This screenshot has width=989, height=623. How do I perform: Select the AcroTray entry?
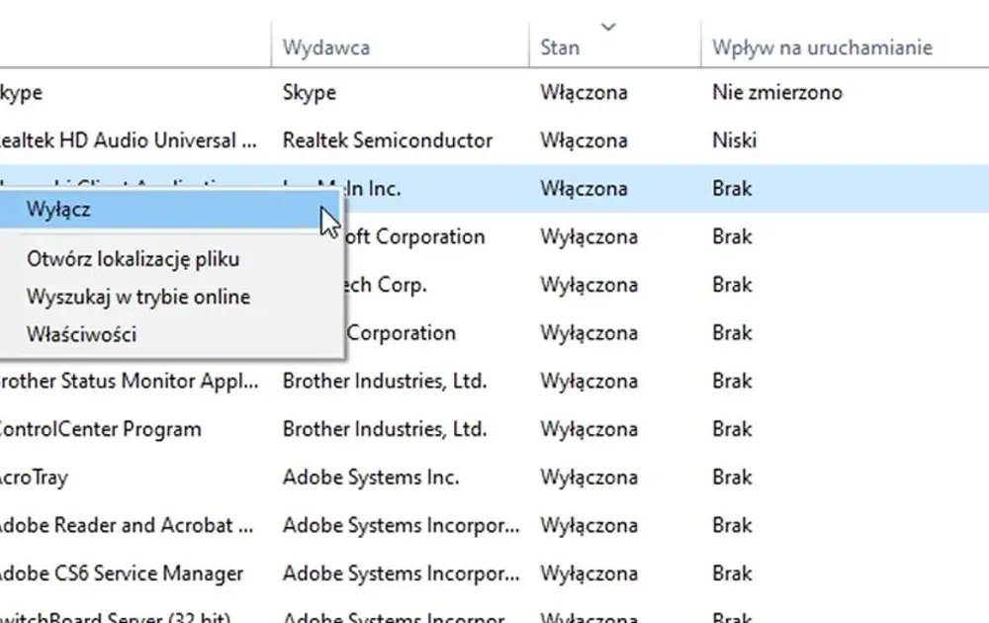(x=34, y=478)
